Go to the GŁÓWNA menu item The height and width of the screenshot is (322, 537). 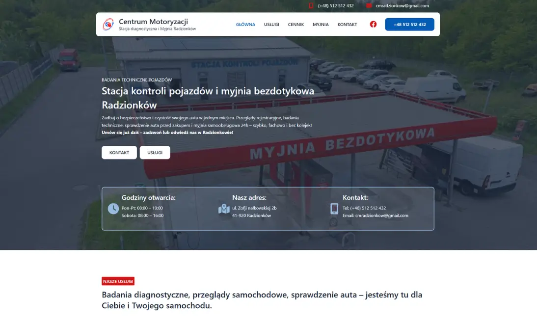click(245, 25)
